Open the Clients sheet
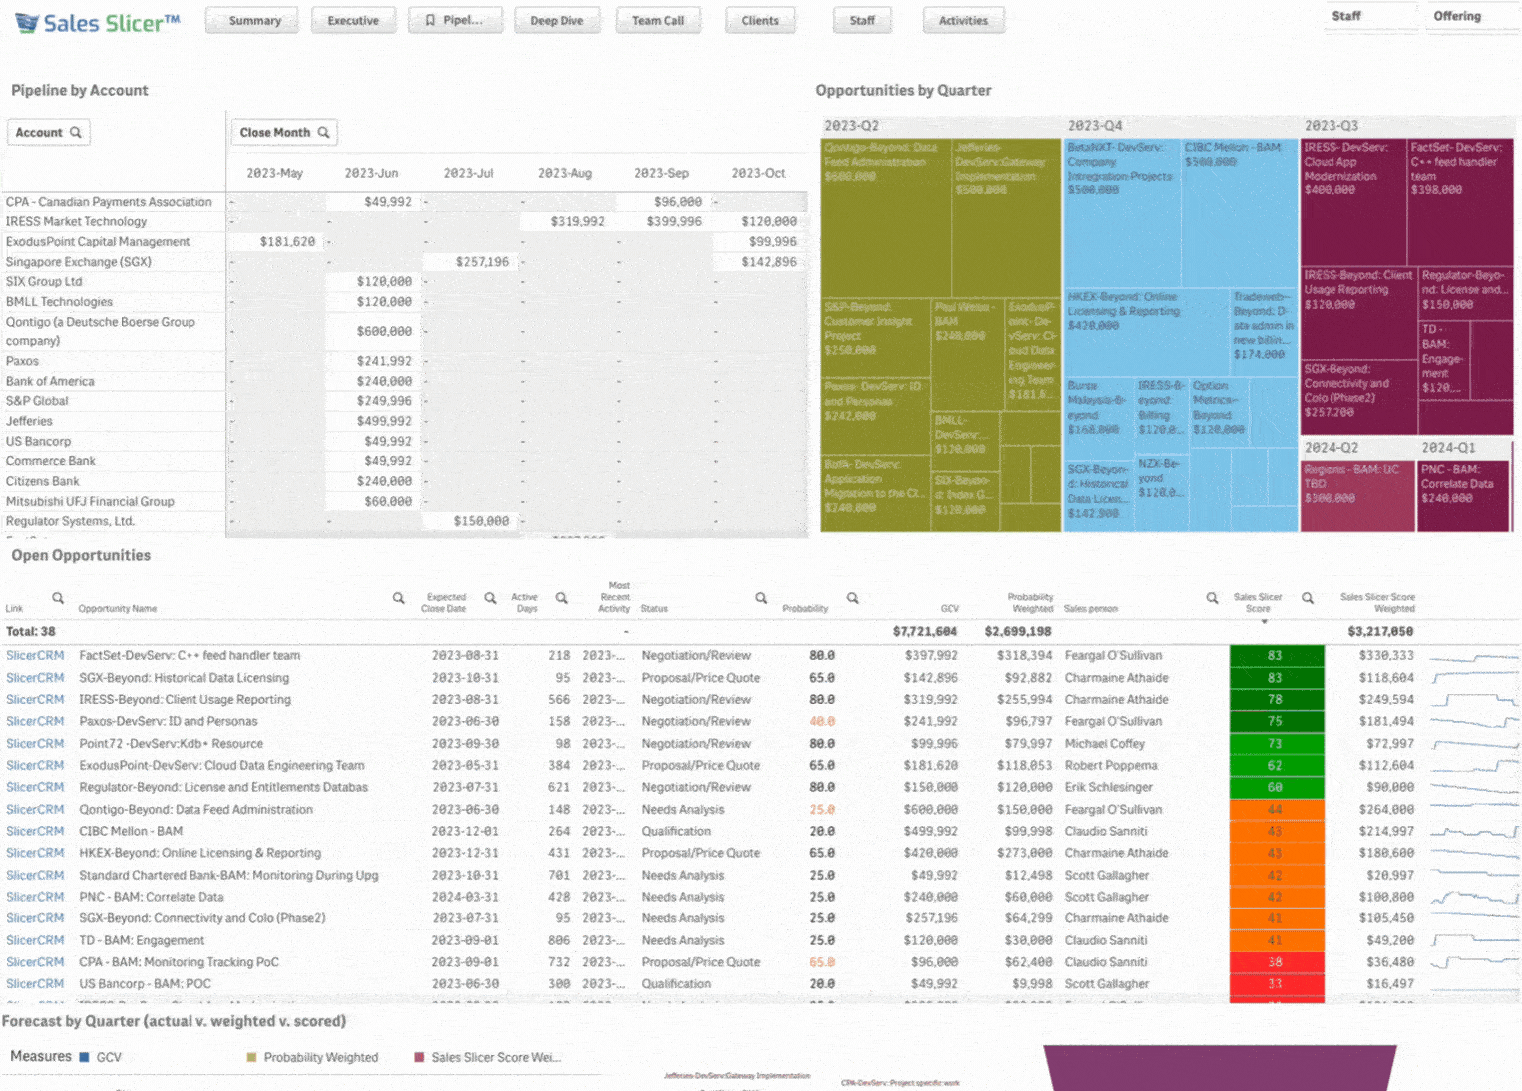 tap(760, 20)
